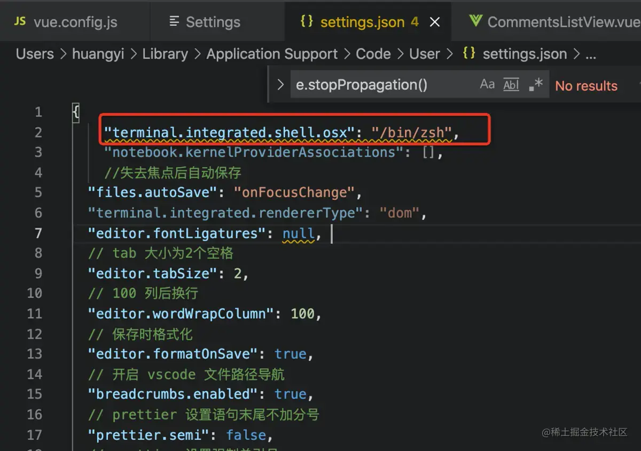Image resolution: width=641 pixels, height=451 pixels.
Task: Open the User breadcrumb segment
Action: pos(425,54)
